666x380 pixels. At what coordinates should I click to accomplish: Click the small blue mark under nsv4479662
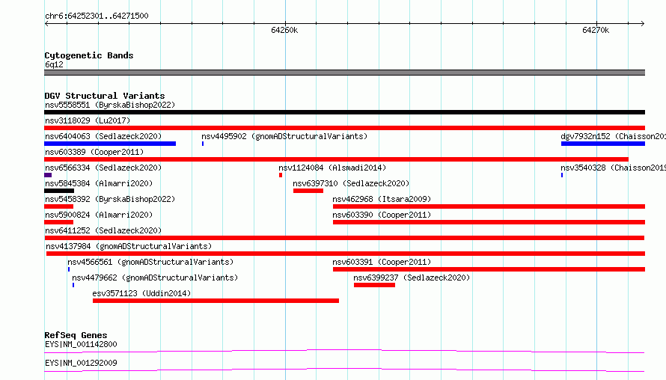click(x=73, y=285)
